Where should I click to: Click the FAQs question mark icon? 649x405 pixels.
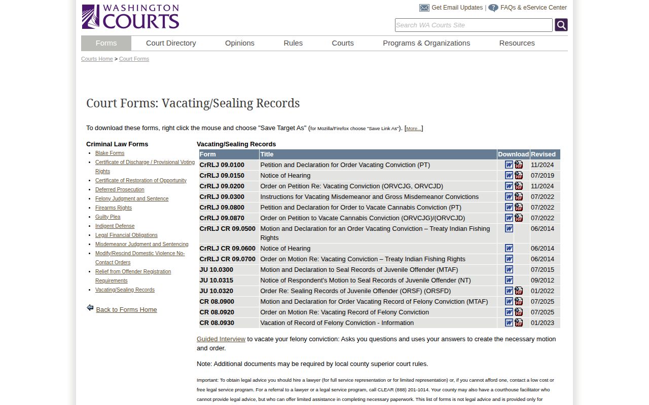click(493, 8)
